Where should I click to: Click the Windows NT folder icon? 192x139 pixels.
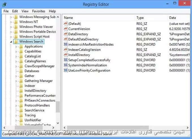click(16, 22)
